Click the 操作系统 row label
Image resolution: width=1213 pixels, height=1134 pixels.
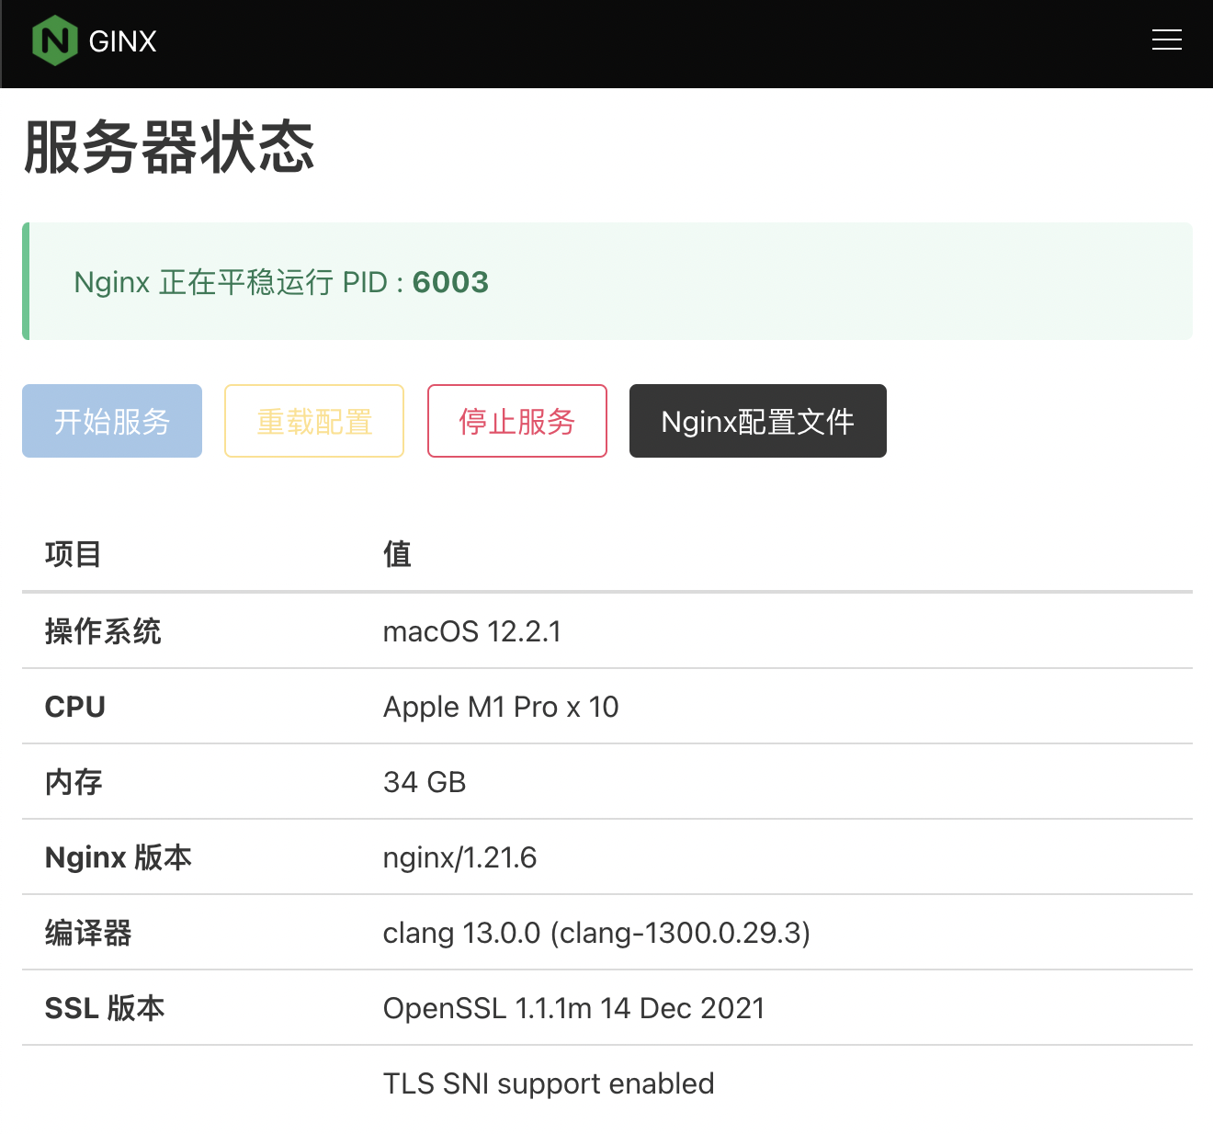click(103, 631)
